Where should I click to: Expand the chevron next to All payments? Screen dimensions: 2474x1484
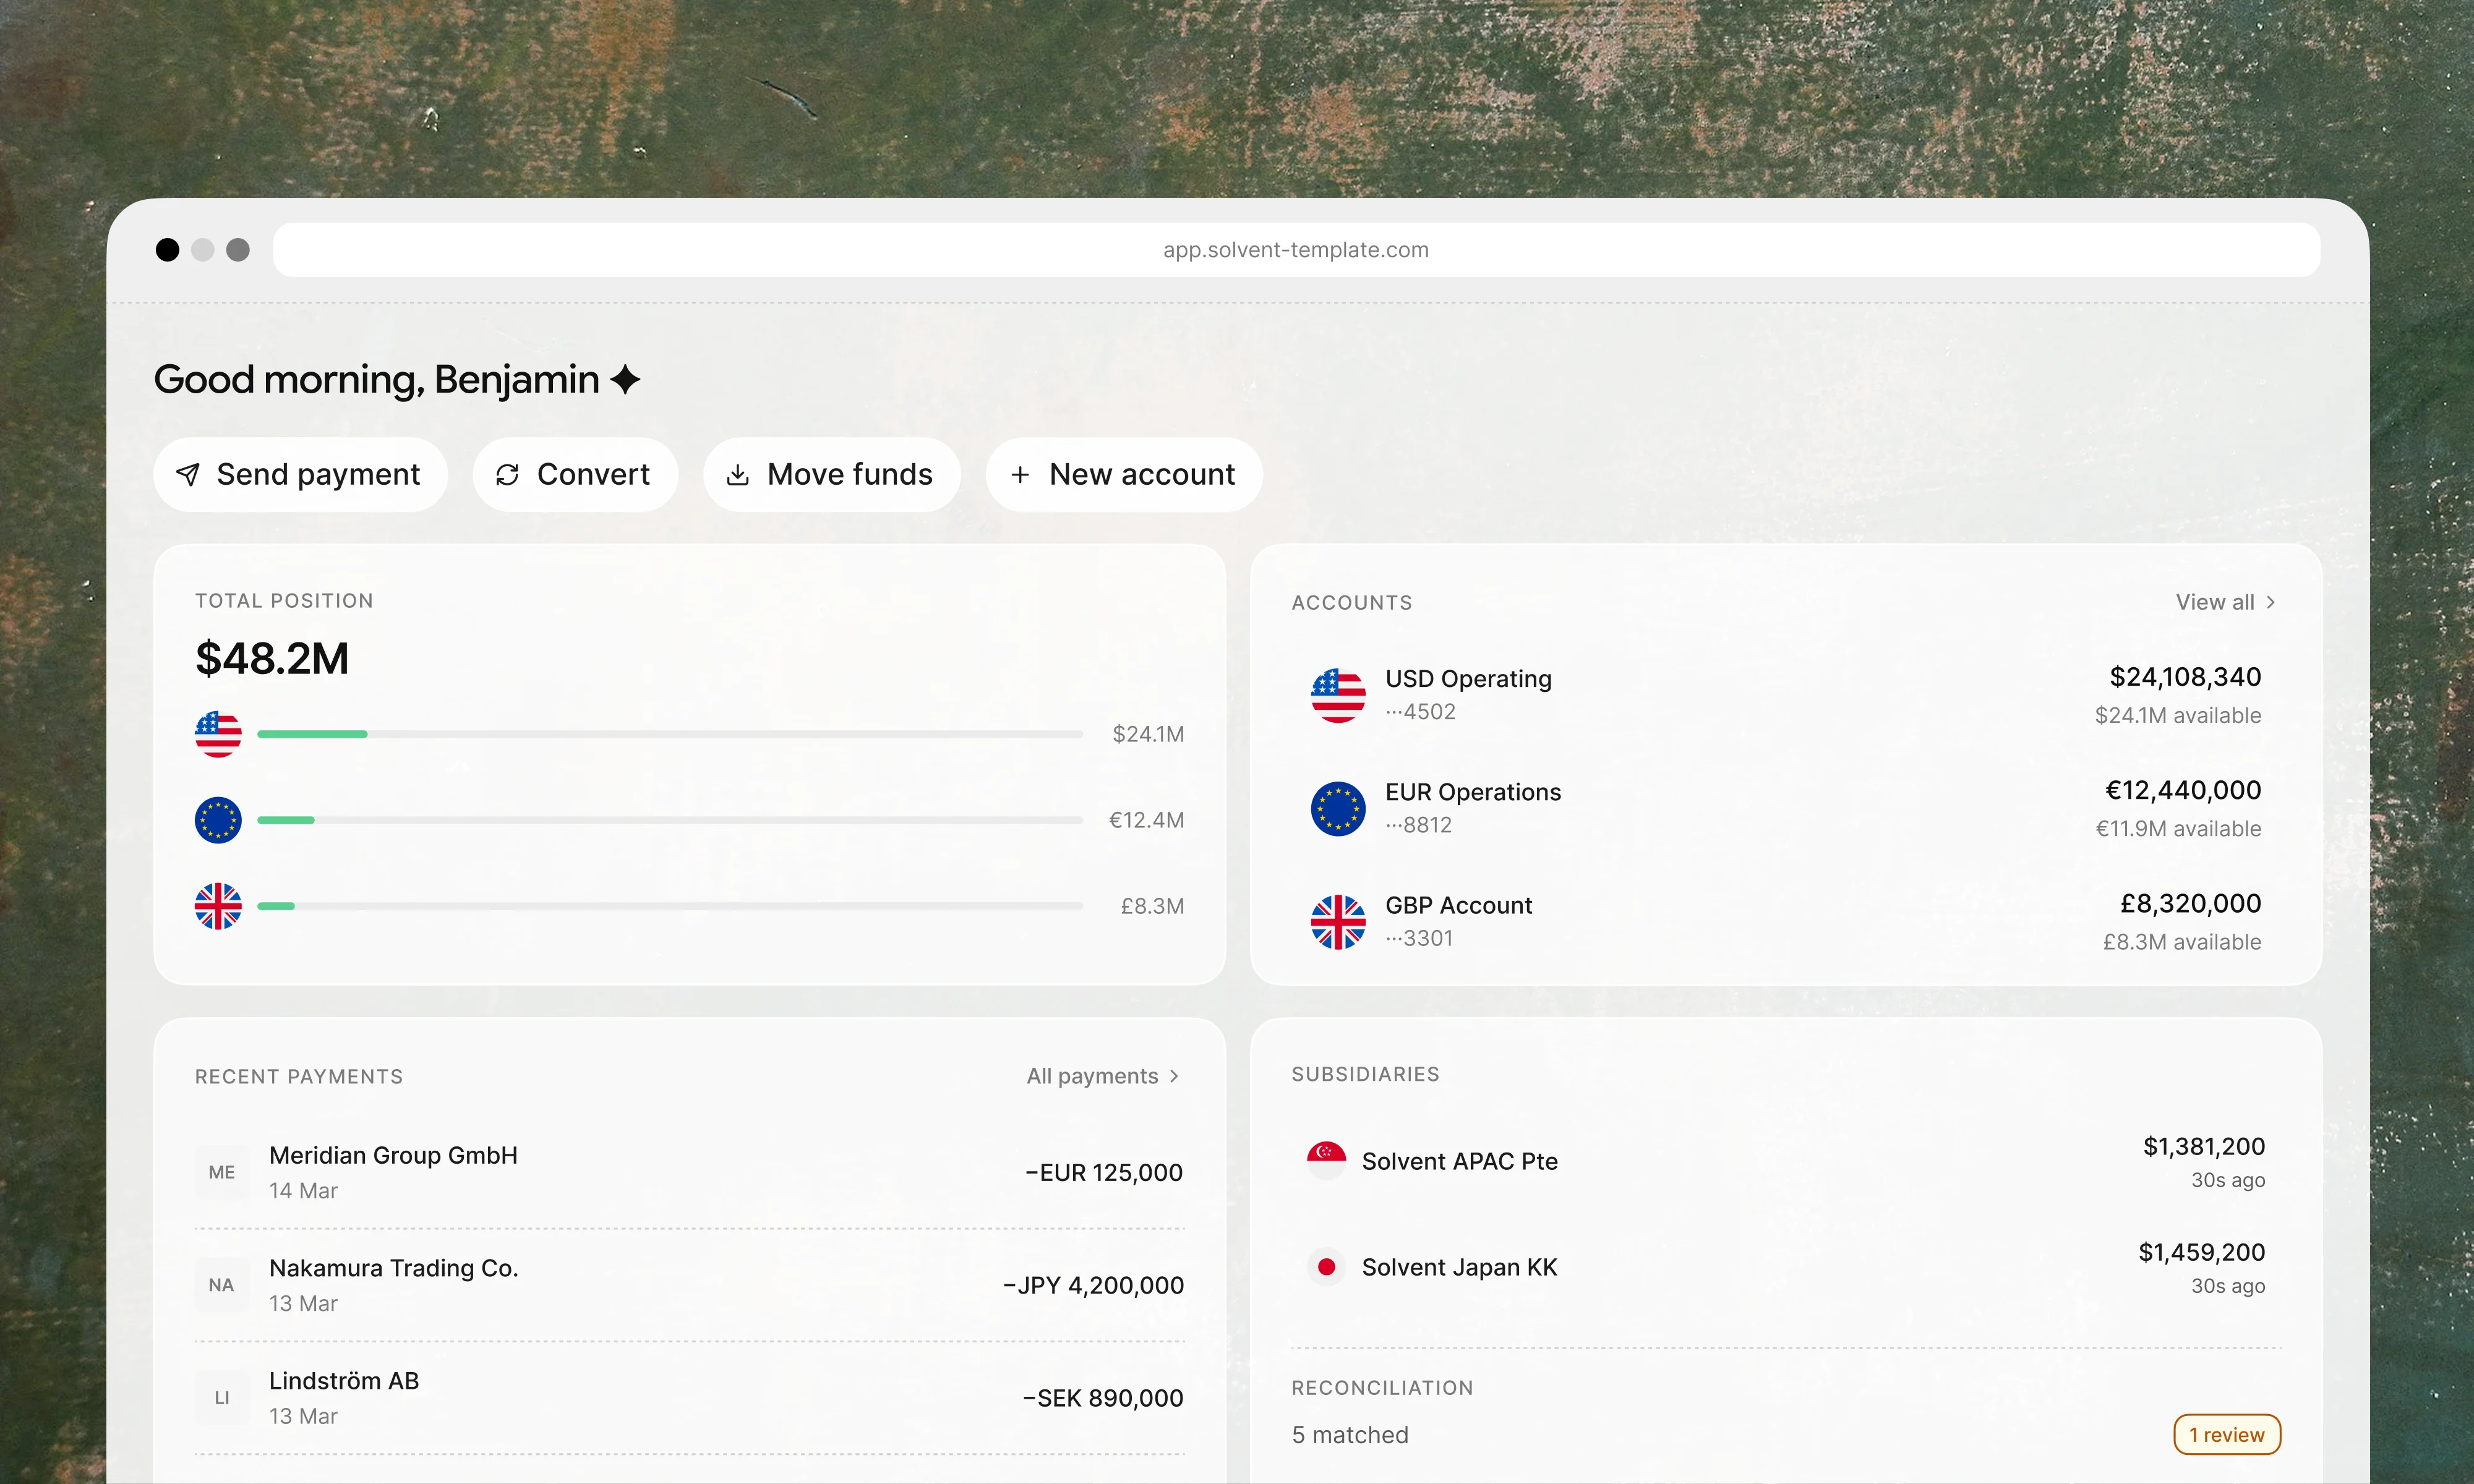click(x=1174, y=1076)
